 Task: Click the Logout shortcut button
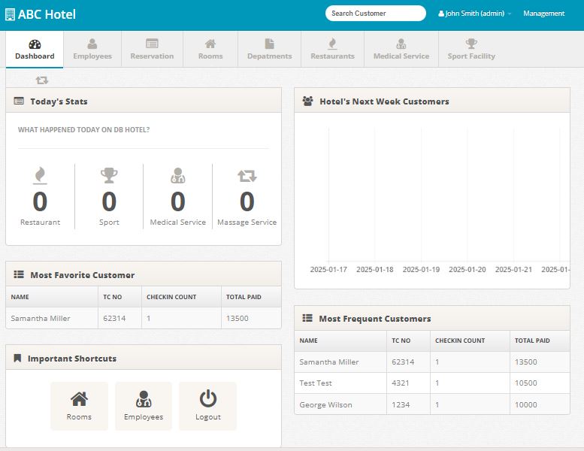[208, 406]
